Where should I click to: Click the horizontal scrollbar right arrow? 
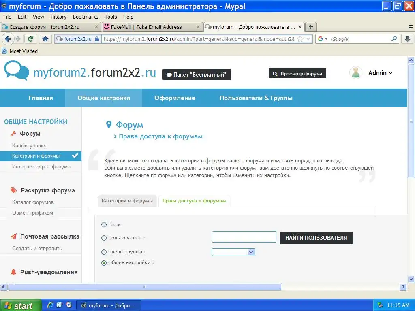pos(403,287)
